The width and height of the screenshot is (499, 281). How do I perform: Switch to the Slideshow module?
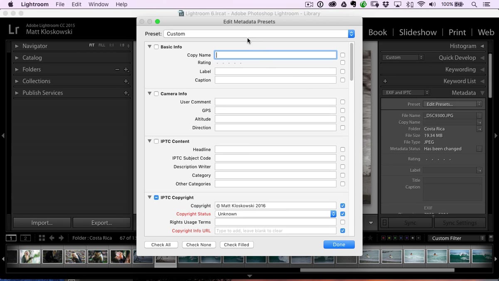click(x=418, y=32)
